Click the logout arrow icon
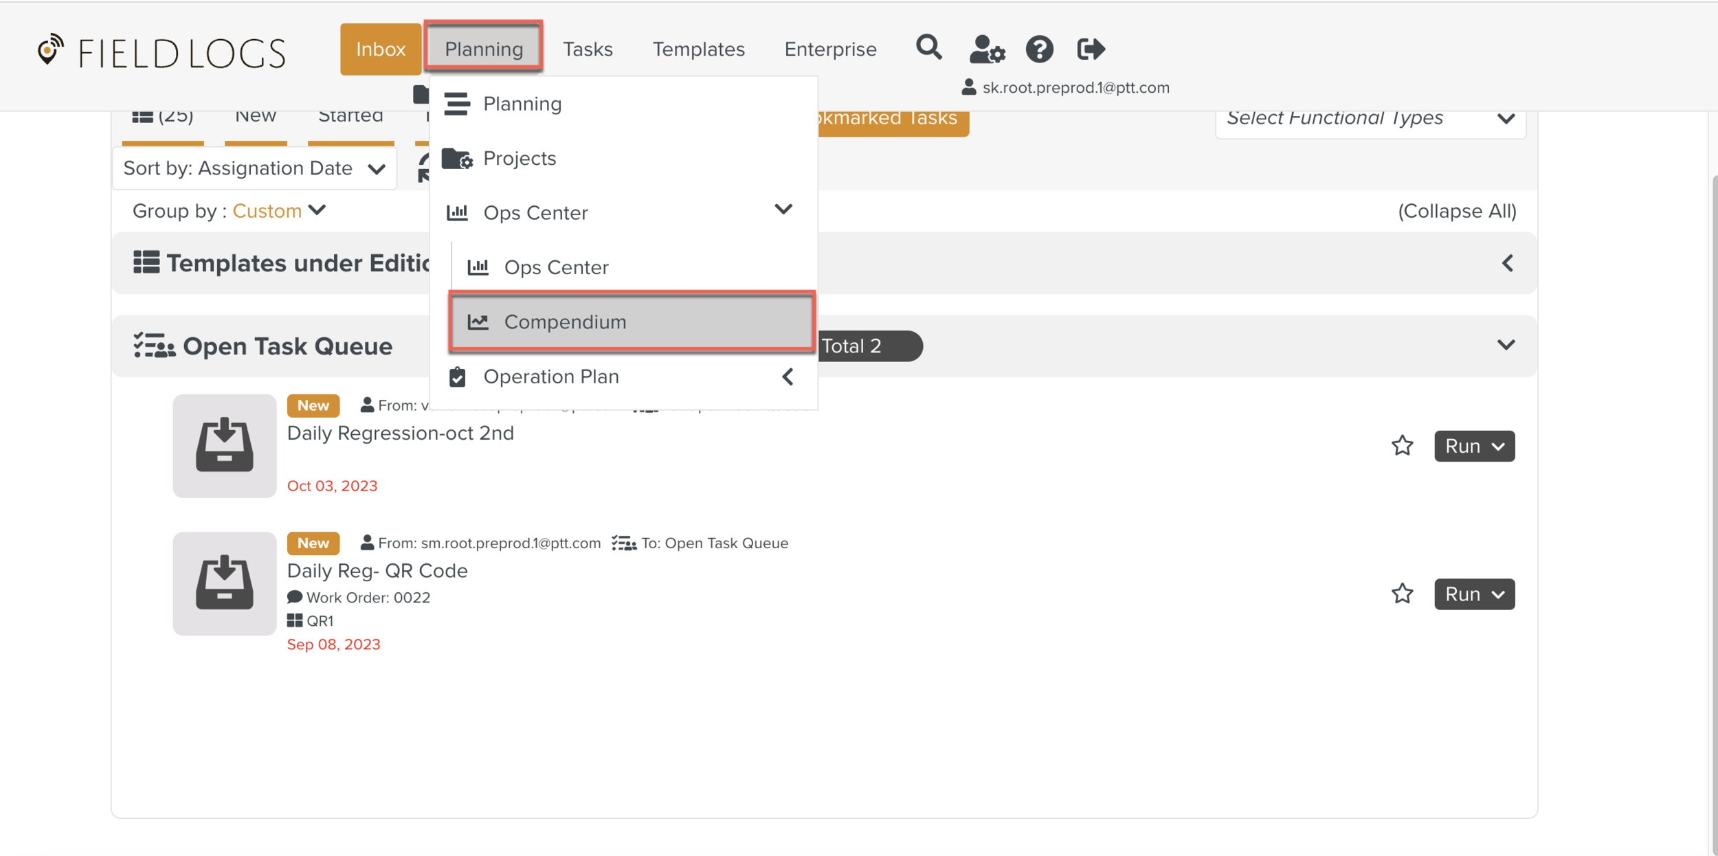 (x=1091, y=49)
